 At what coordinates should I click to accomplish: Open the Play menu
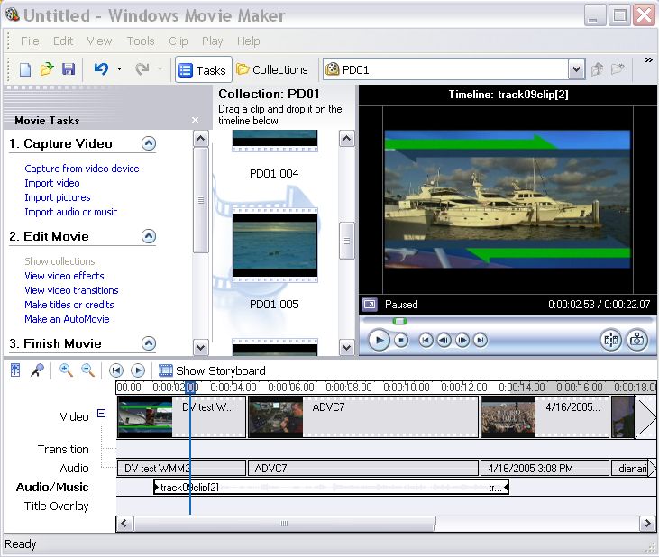click(x=212, y=41)
